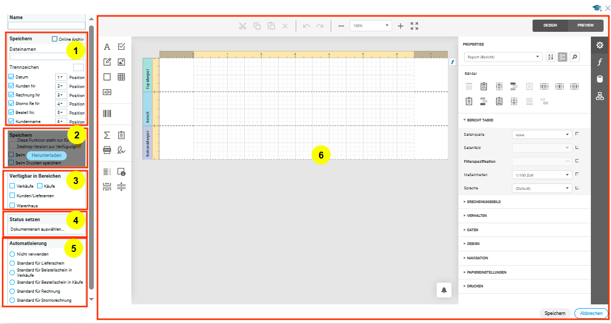
Task: Click the scissors cut icon in toolbar
Action: (x=243, y=25)
